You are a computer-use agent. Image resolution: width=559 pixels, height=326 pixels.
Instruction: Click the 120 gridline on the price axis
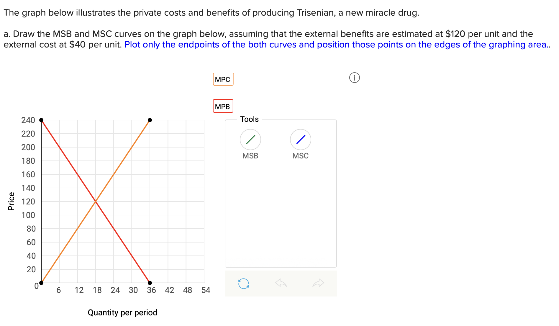[28, 202]
